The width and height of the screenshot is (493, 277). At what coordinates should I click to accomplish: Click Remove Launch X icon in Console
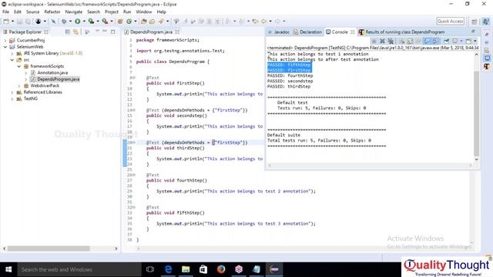[x=382, y=41]
